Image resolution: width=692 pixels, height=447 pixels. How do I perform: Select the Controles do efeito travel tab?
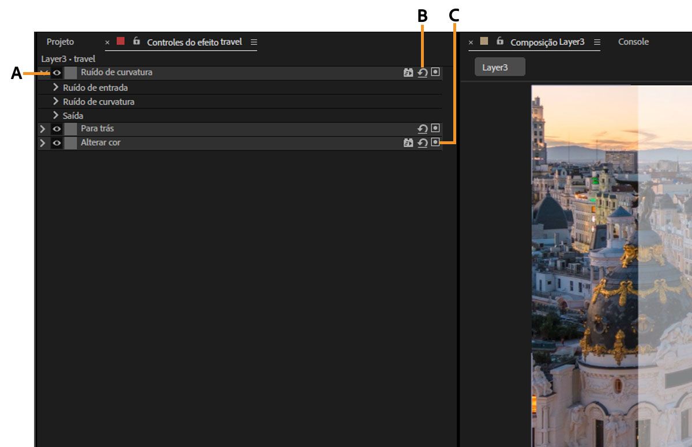pos(194,42)
